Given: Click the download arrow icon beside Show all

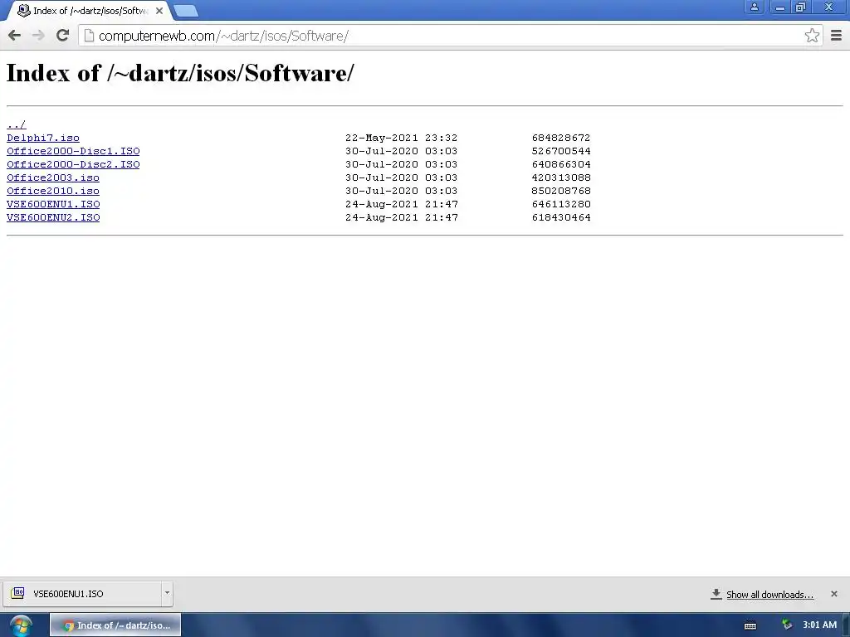Looking at the screenshot, I should (x=716, y=594).
